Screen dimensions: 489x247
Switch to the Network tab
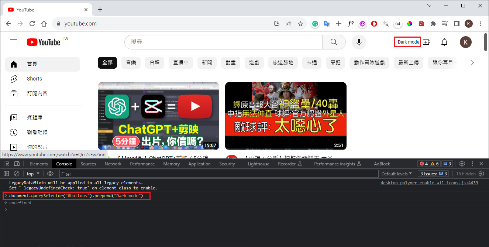113,164
